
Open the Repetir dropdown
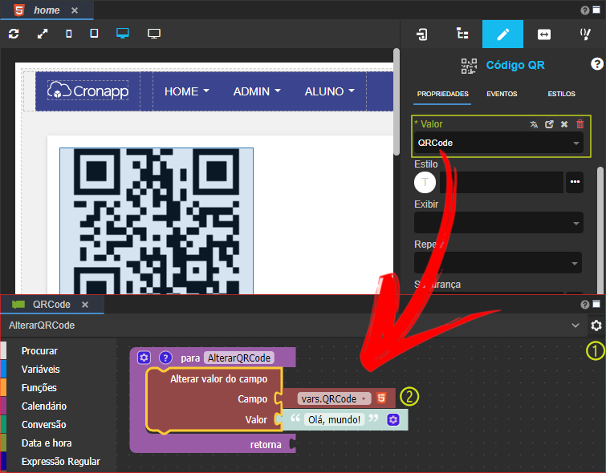[x=498, y=263]
